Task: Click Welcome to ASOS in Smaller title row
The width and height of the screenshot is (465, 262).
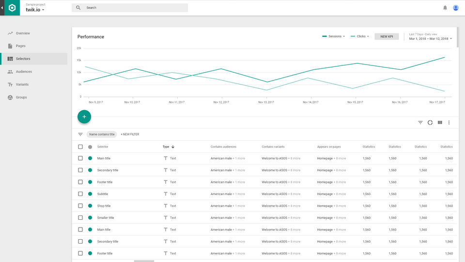Action: tap(274, 218)
